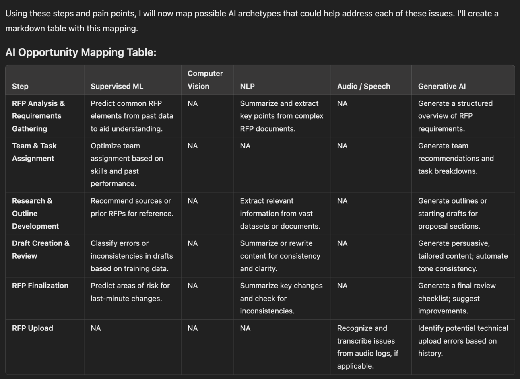Click the 'Team & Task Assignment' row label
Viewport: 520px width, 379px height.
tap(34, 152)
